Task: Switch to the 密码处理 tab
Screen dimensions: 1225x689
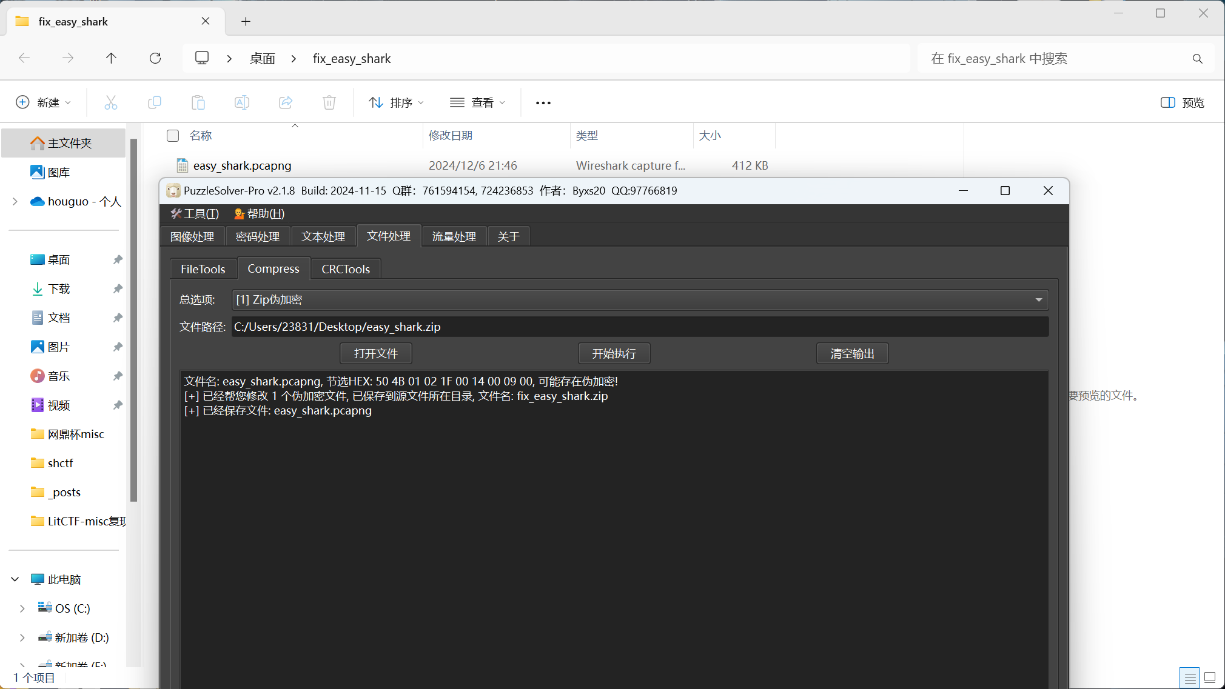Action: [x=258, y=236]
